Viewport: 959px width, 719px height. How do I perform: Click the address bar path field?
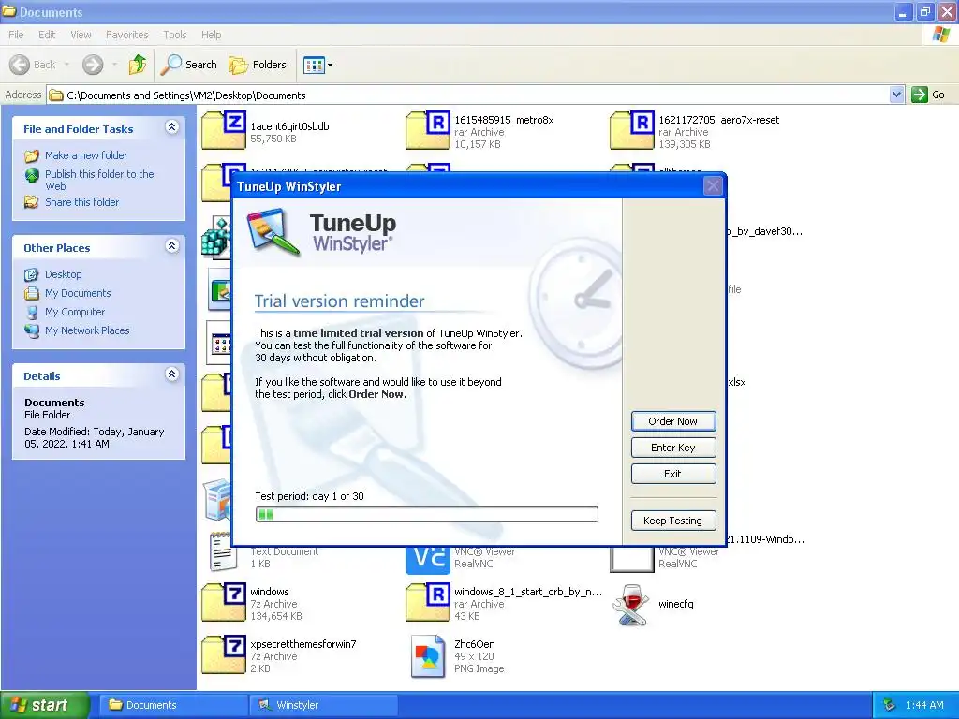pyautogui.click(x=468, y=95)
